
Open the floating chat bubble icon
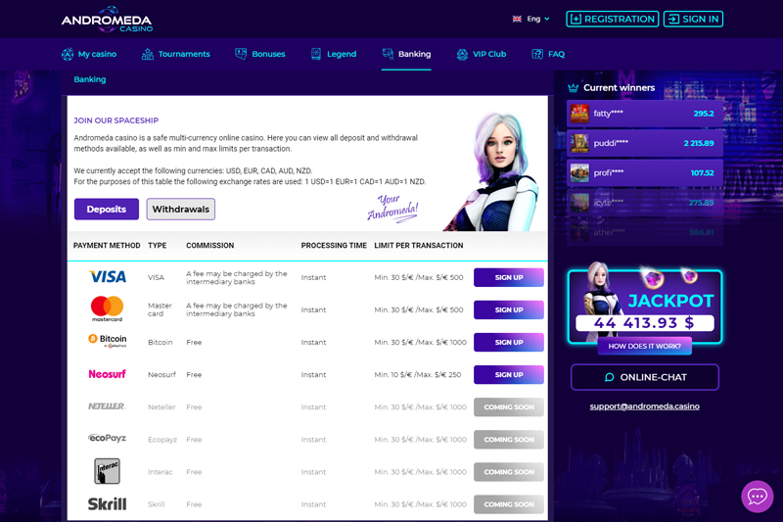757,497
